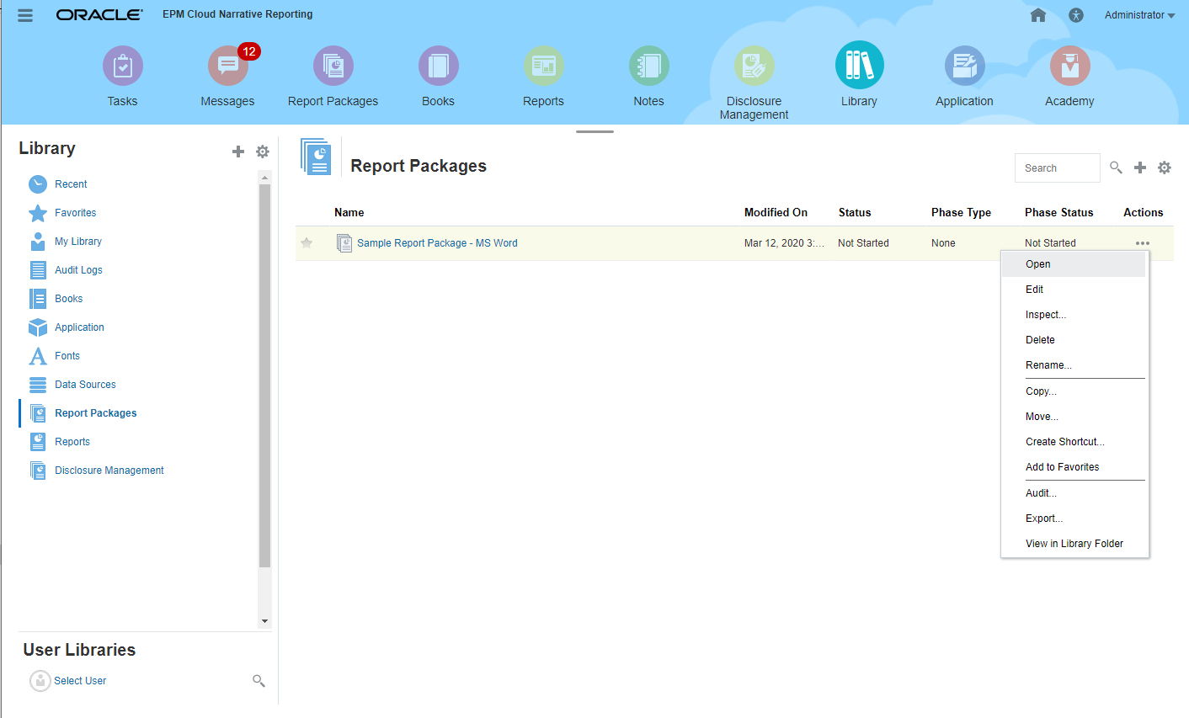Click the plus icon in Library panel
Screen dimensions: 1189x718
coord(238,152)
